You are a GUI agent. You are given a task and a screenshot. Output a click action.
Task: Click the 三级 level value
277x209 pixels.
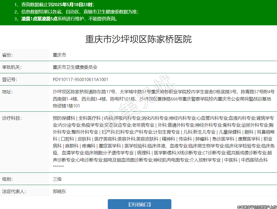[57, 179]
